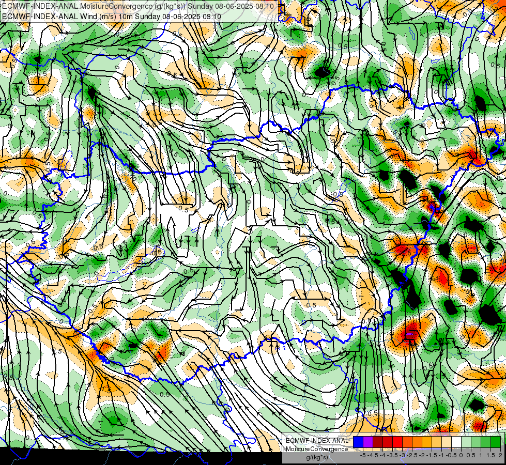Select the pale peach swatch between -1 and -0.5
Image resolution: width=506 pixels, height=465 pixels.
click(447, 442)
